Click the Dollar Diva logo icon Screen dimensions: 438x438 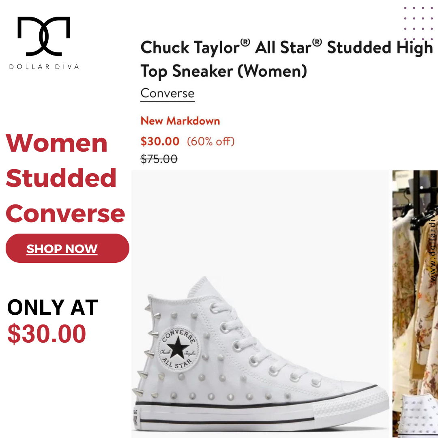(44, 36)
